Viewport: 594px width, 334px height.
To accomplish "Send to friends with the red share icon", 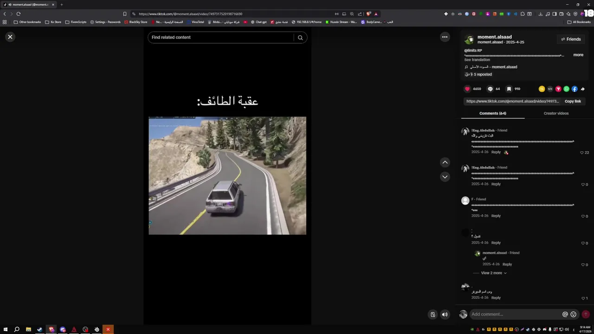I will tap(558, 89).
